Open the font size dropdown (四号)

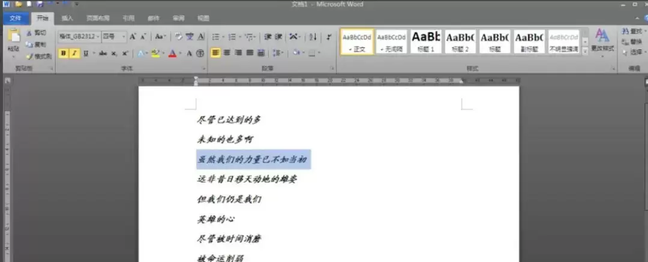124,37
